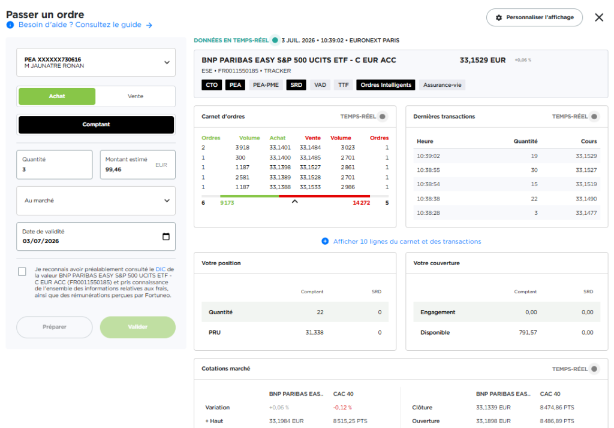Click the PRU value 31,338
The width and height of the screenshot is (614, 428).
(x=314, y=333)
